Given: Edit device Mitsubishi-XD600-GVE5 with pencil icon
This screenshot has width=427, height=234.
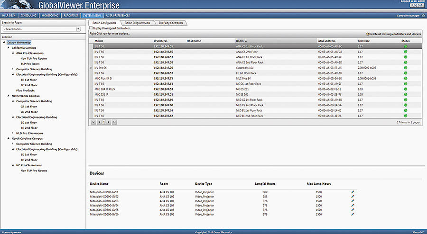Looking at the screenshot, I should point(353,210).
